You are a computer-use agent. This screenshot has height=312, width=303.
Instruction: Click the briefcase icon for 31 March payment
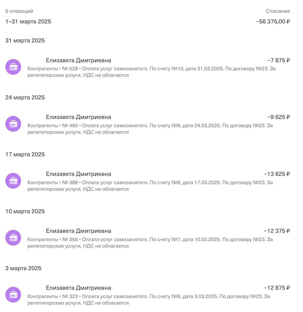coord(13,67)
